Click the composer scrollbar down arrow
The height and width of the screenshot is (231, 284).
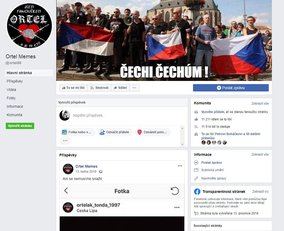tap(182, 145)
